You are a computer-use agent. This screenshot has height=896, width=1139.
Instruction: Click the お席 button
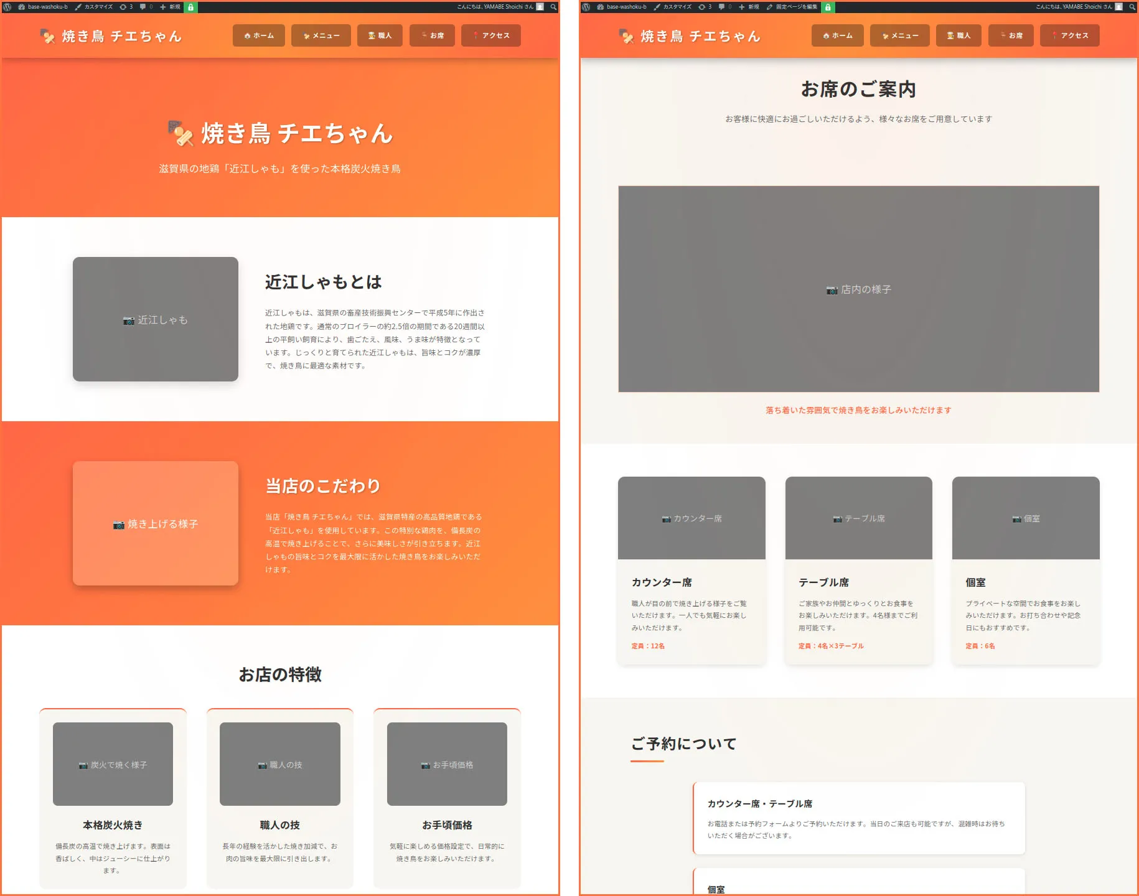433,35
